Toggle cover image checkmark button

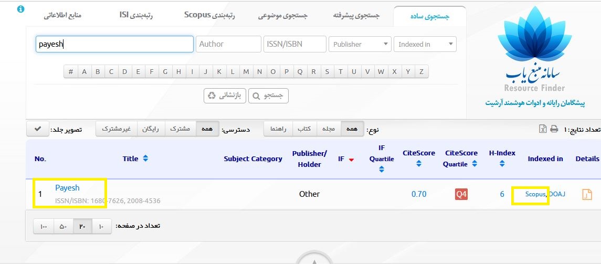click(38, 129)
